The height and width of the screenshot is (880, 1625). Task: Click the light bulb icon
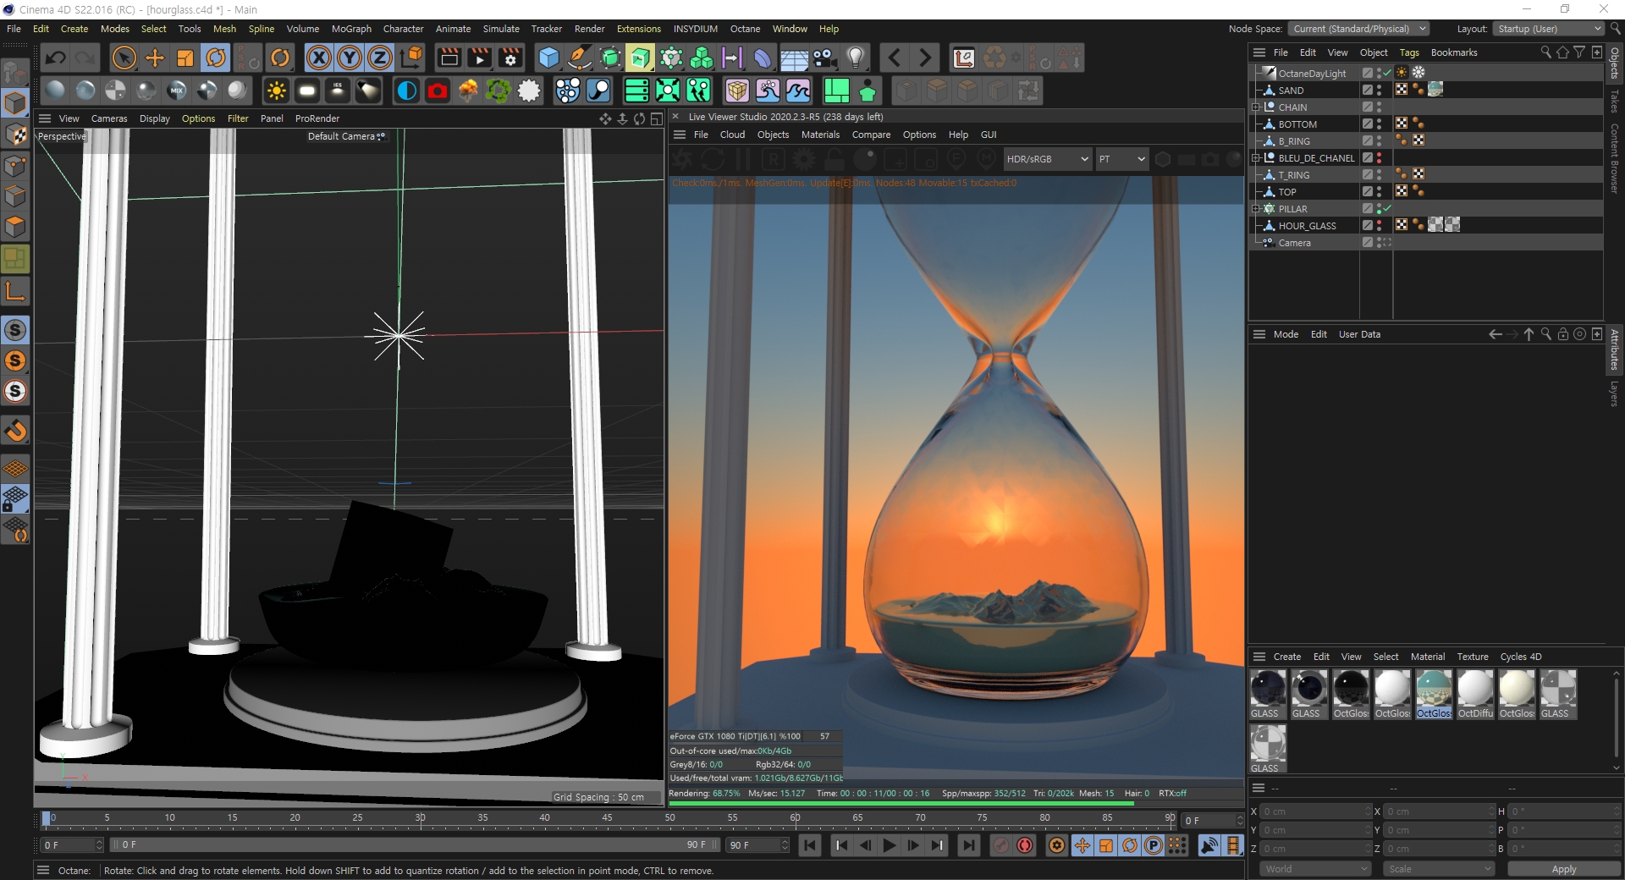[856, 58]
